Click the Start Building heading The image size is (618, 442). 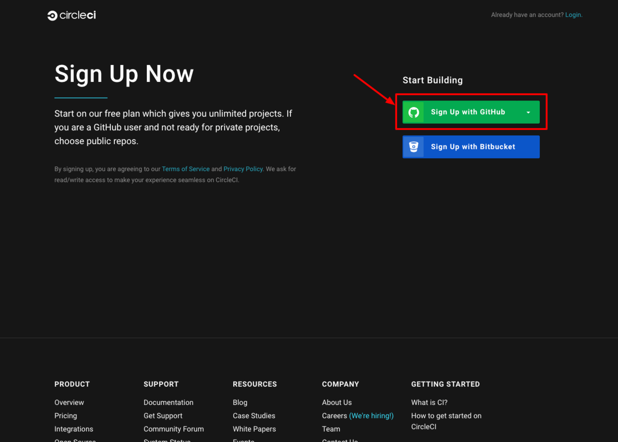(x=433, y=80)
